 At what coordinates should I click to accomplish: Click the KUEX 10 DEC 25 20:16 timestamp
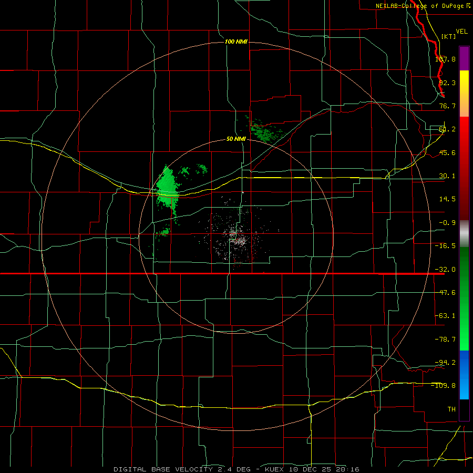(312, 469)
